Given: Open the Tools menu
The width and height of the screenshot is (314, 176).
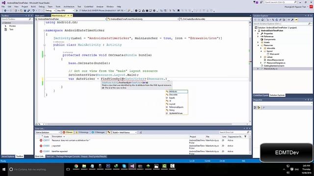Looking at the screenshot, I should point(58,6).
